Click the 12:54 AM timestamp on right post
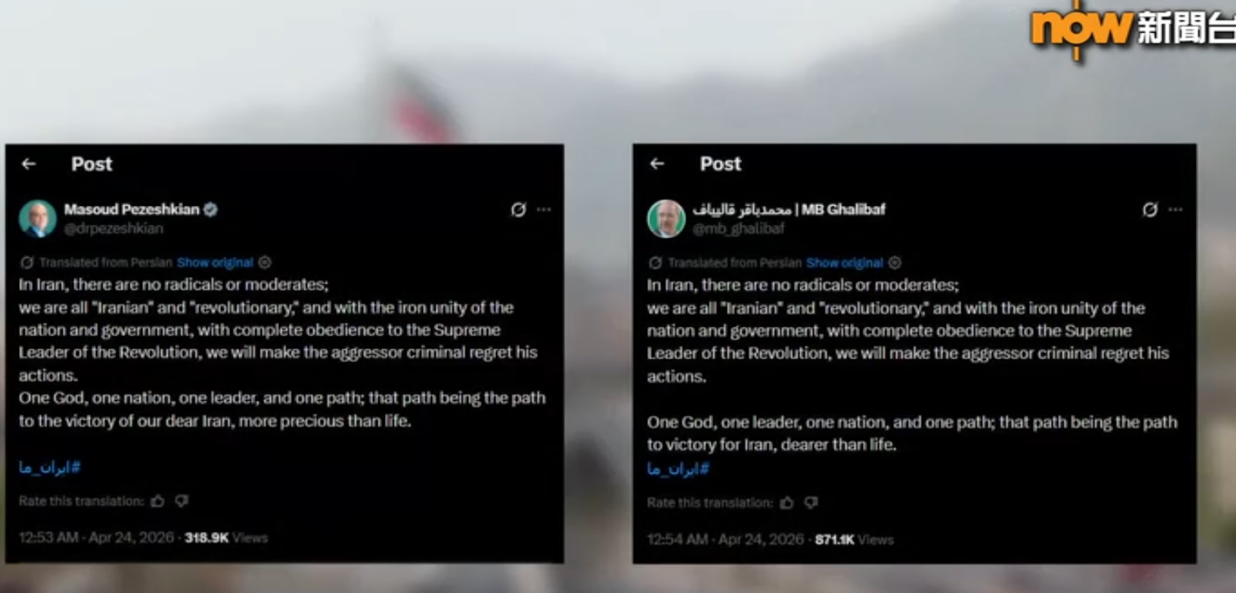 click(x=725, y=540)
